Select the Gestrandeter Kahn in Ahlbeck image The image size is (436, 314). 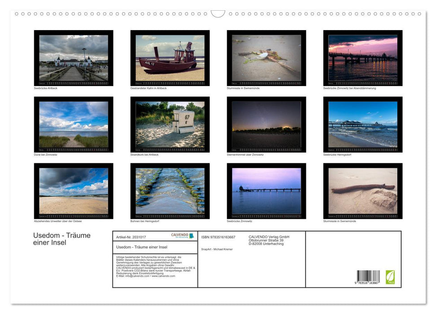point(170,57)
